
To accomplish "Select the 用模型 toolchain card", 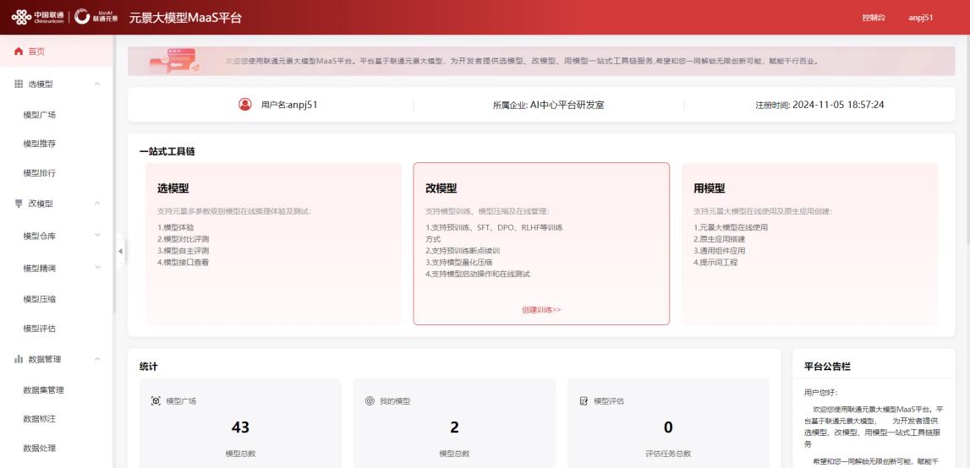I will [810, 243].
